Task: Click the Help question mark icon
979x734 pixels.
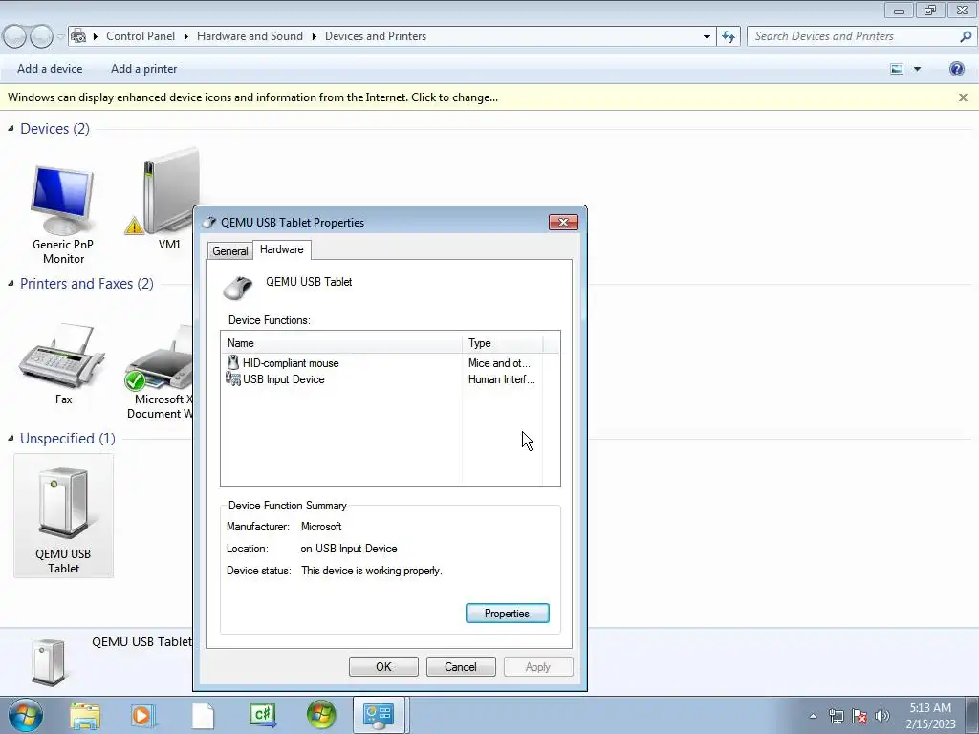Action: click(956, 69)
